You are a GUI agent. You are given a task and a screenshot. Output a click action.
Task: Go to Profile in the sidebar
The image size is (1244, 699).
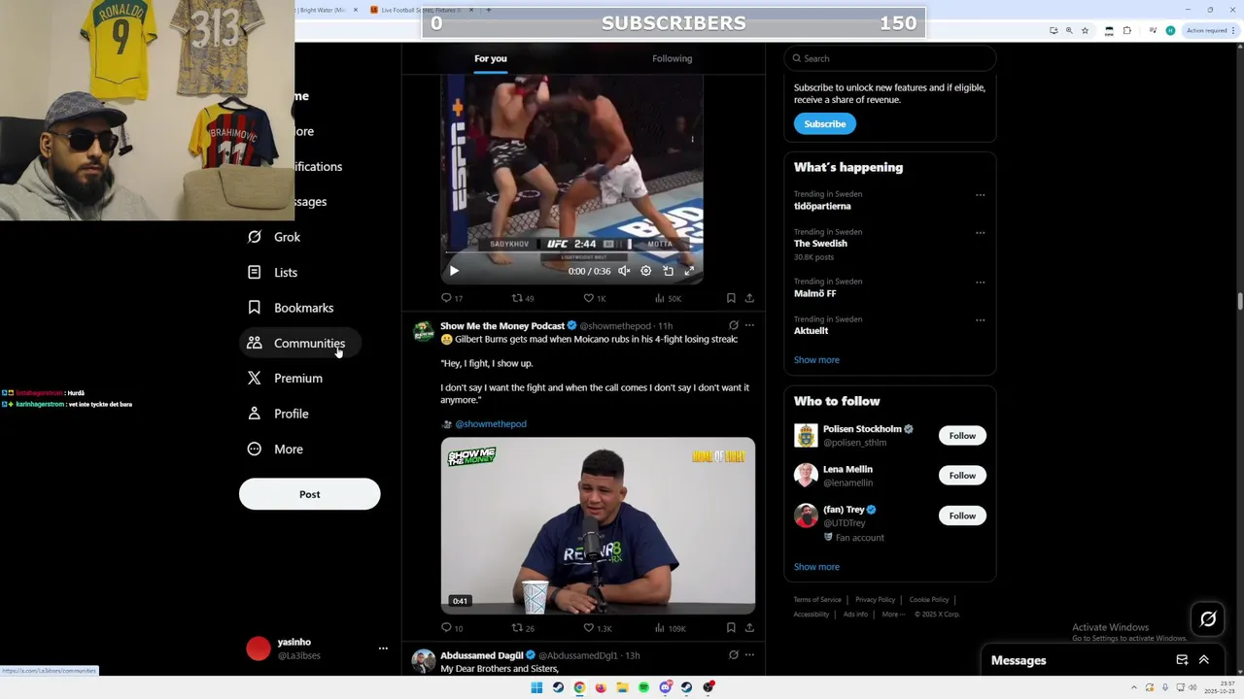tap(278, 414)
